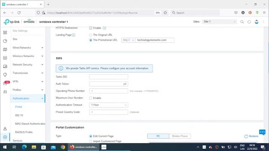Image resolution: width=269 pixels, height=151 pixels.
Task: Expand Transmission menu
Action: point(28,73)
